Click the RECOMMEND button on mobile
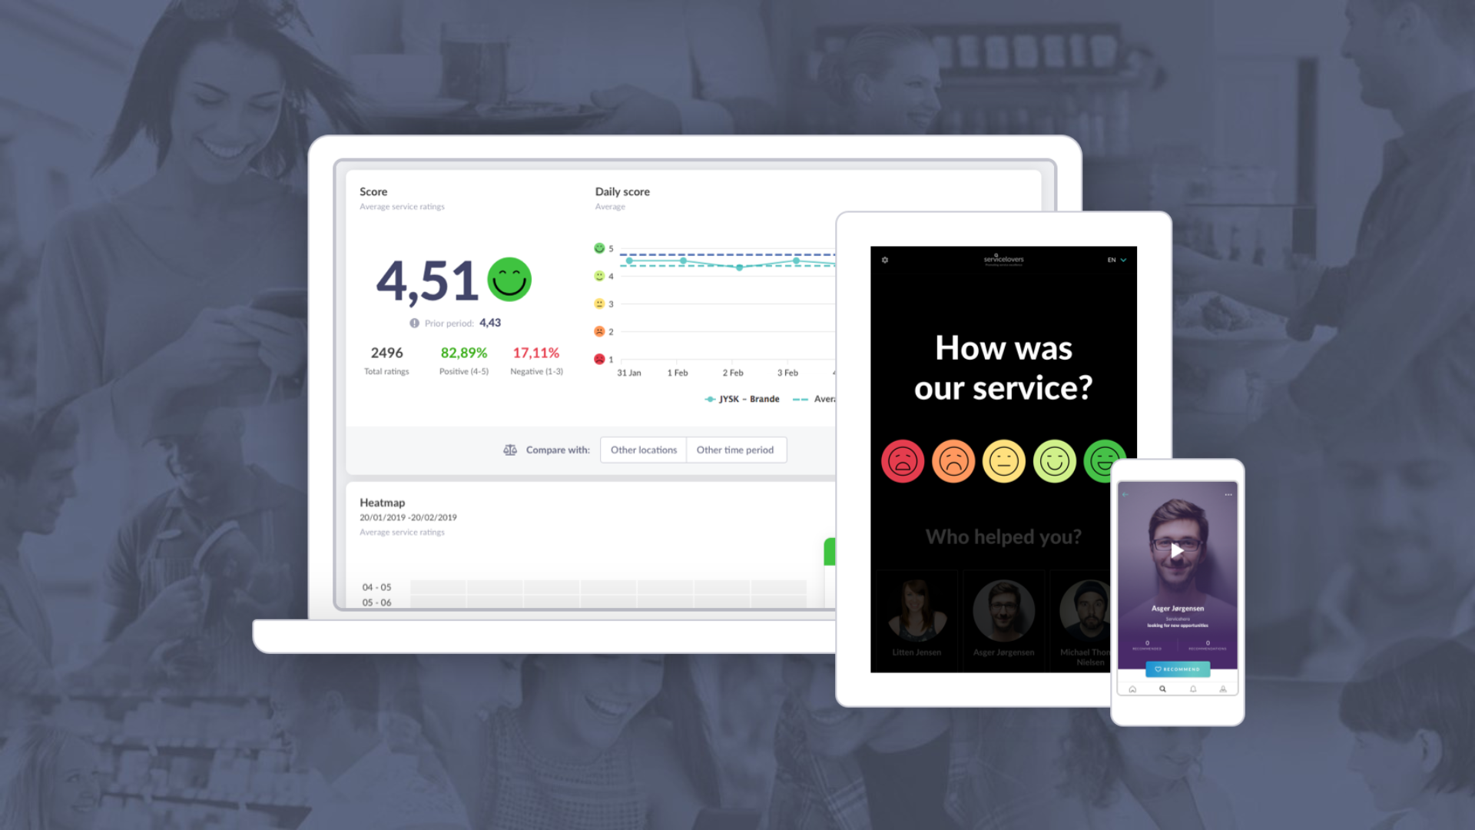 coord(1178,669)
